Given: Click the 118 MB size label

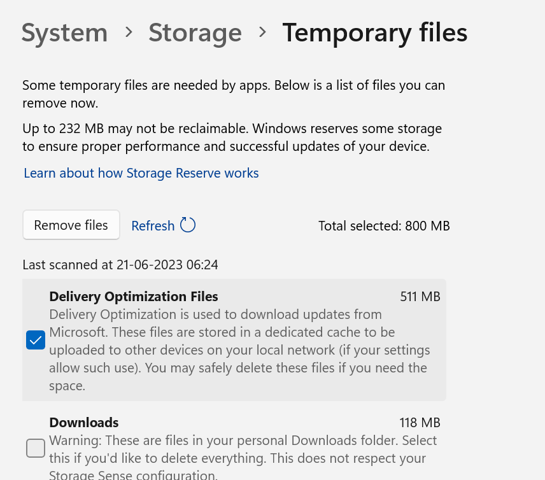Looking at the screenshot, I should (x=420, y=423).
